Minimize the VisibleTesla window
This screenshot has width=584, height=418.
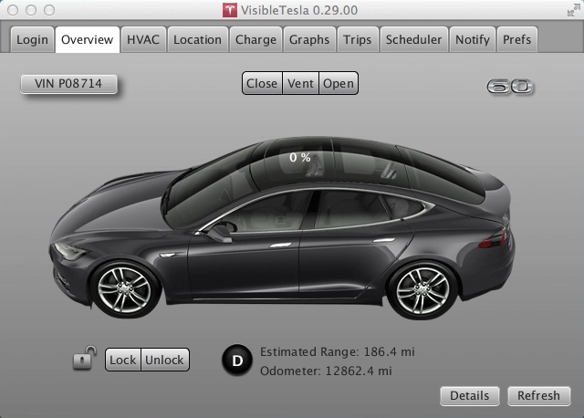pos(31,10)
